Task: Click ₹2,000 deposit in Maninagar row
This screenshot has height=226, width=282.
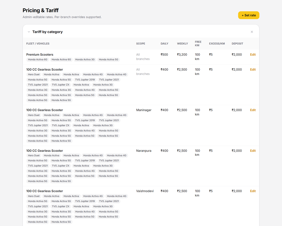Action: tap(237, 110)
